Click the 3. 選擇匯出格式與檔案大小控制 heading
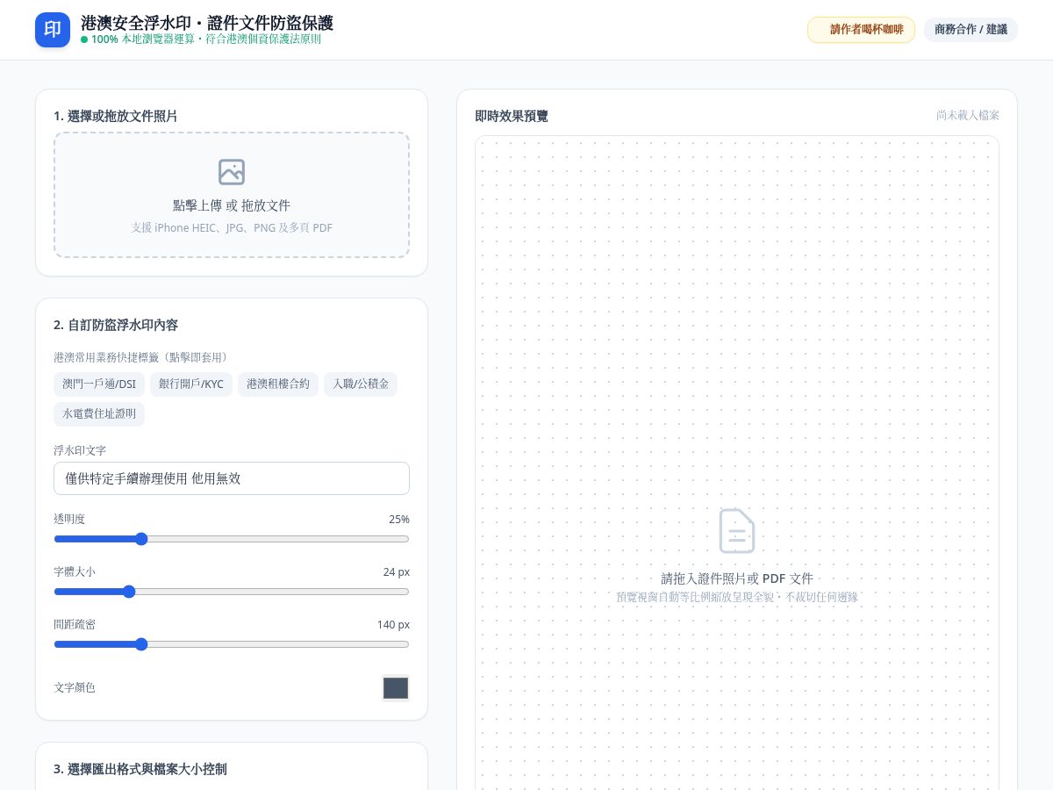 (x=140, y=769)
